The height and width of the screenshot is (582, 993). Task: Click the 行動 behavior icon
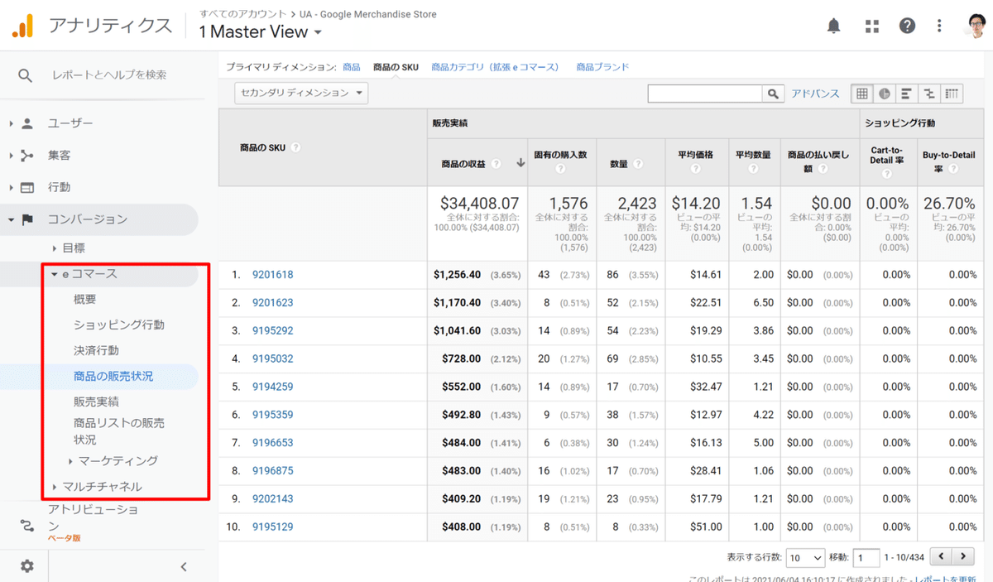[x=27, y=187]
